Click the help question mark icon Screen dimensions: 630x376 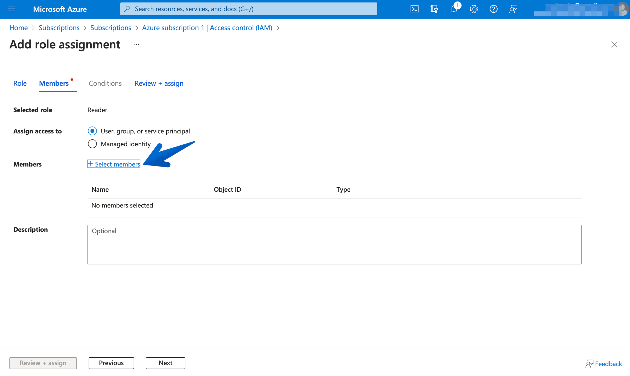(493, 9)
